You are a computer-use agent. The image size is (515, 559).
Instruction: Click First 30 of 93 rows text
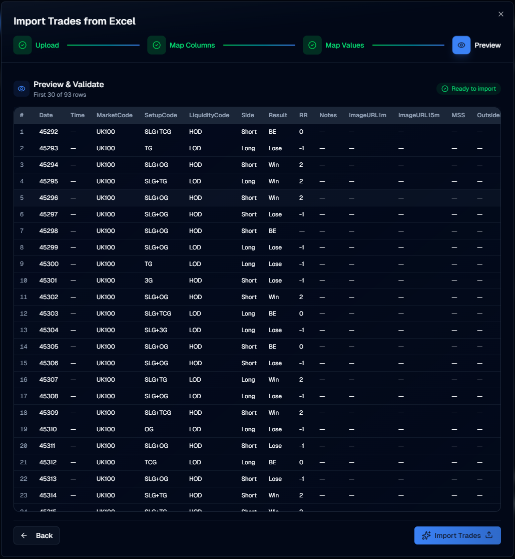[x=60, y=95]
